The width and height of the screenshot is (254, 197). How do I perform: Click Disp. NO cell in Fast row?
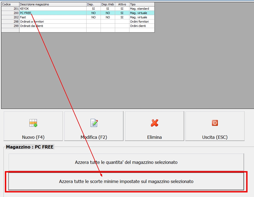point(94,17)
